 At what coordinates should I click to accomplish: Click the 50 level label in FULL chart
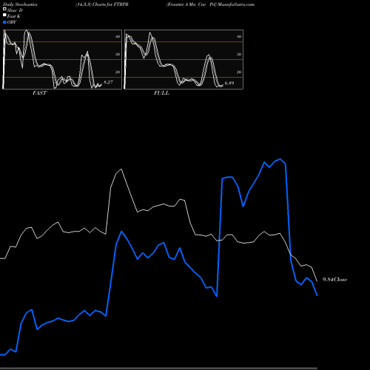pyautogui.click(x=239, y=54)
